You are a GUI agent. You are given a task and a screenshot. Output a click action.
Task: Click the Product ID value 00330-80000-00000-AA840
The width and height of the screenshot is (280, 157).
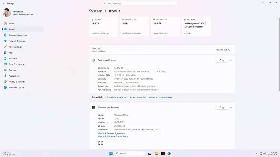tap(127, 82)
